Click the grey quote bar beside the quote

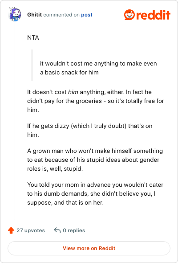coord(32,65)
